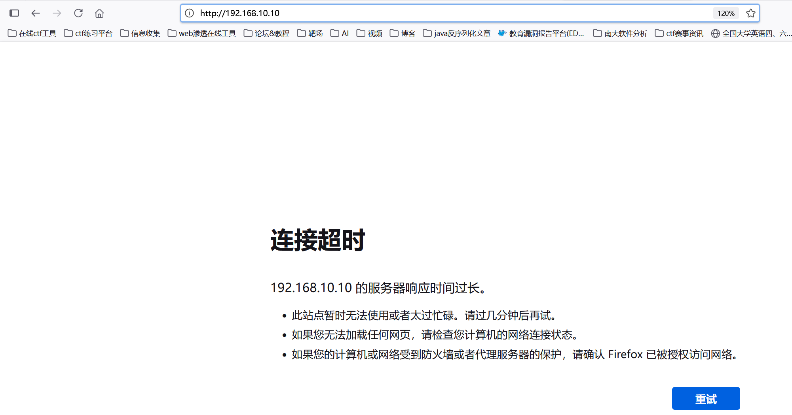Click the line starting 此站点暂时无法使用
Image resolution: width=792 pixels, height=415 pixels.
(425, 315)
